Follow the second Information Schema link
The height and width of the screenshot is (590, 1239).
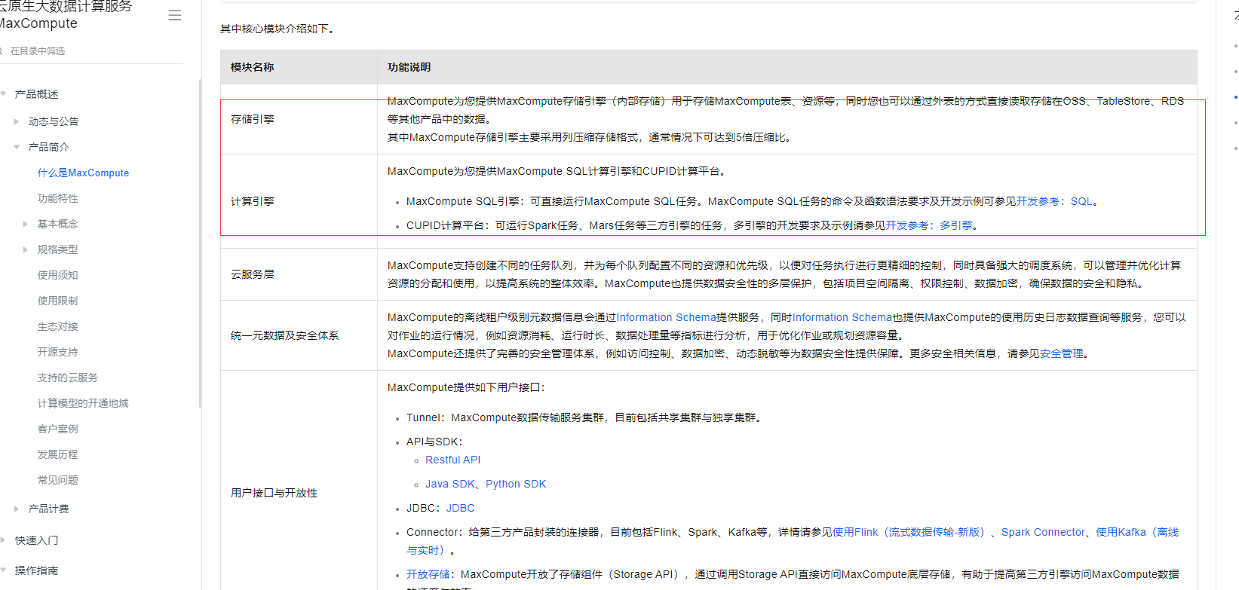click(x=842, y=317)
